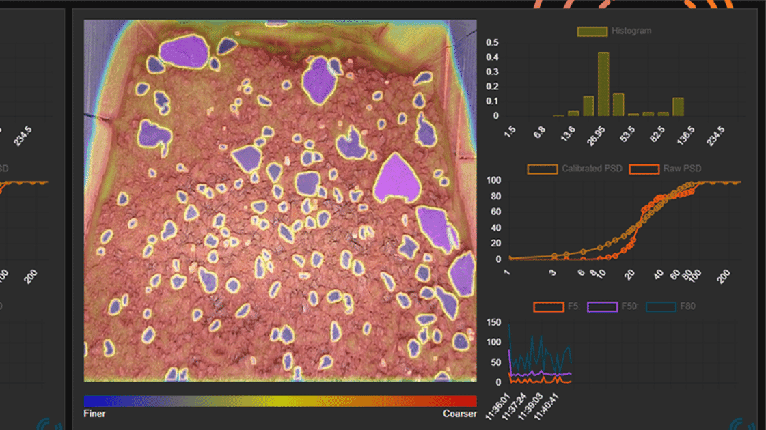The image size is (766, 430).
Task: Click the F80 legend label
Action: 687,306
